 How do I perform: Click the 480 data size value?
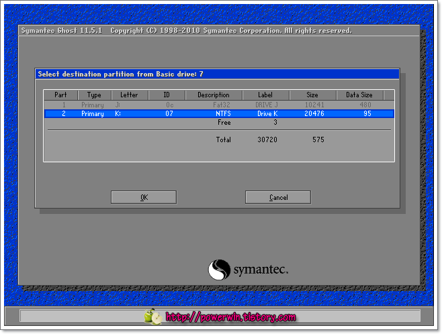(x=365, y=105)
